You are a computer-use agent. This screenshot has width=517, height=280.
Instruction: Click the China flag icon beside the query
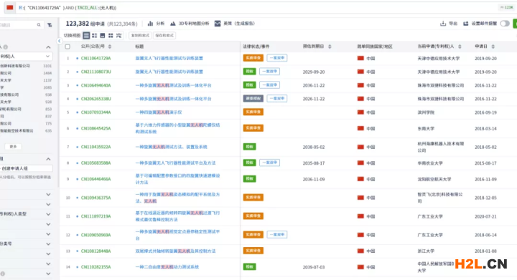point(10,7)
